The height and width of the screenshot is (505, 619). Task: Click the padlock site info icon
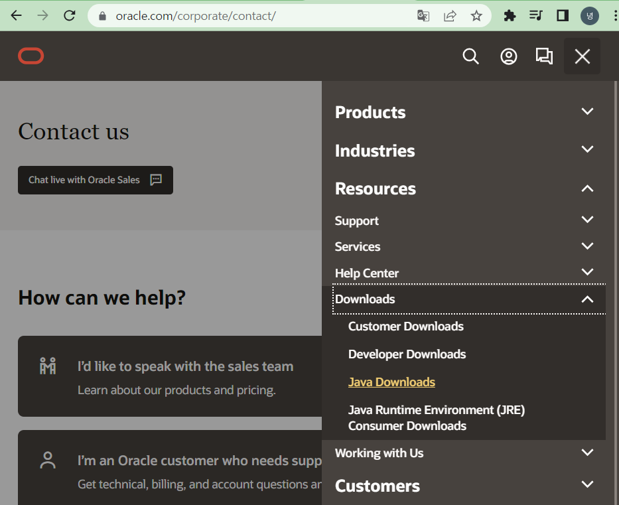pyautogui.click(x=102, y=16)
